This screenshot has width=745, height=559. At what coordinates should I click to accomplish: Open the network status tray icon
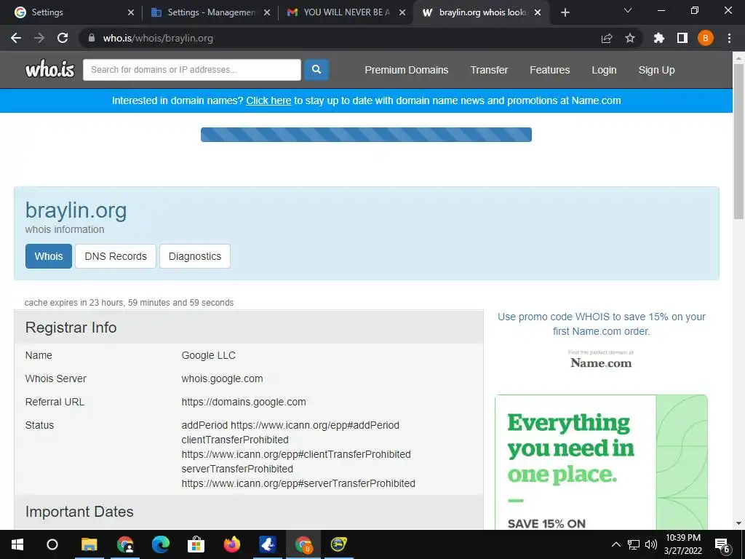[634, 544]
